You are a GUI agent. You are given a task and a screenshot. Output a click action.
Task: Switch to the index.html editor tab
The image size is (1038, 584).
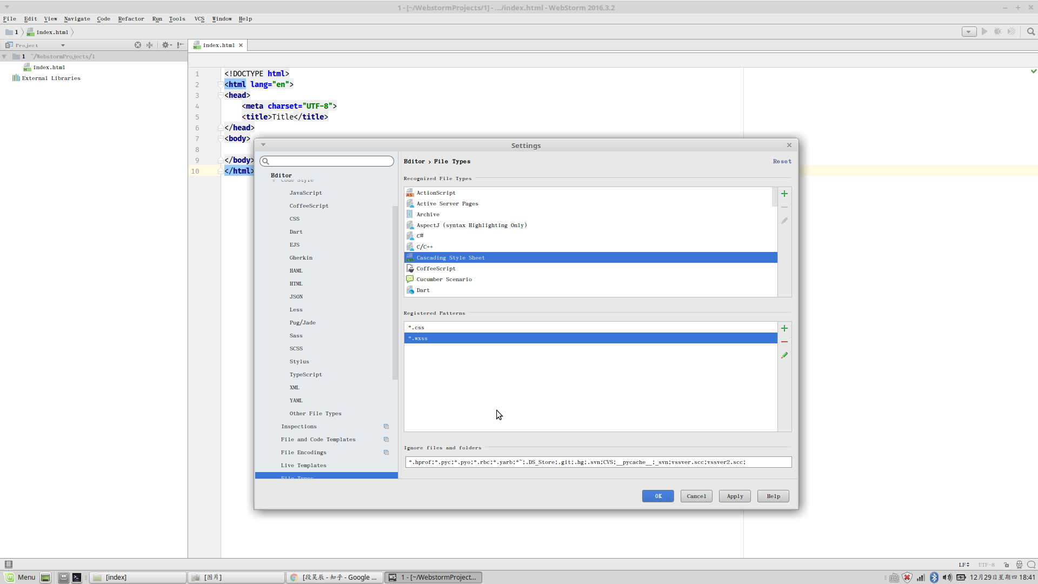(218, 45)
